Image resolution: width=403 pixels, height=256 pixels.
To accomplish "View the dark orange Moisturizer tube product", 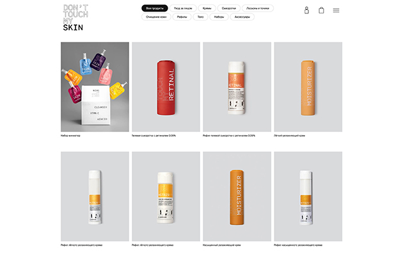I will click(x=237, y=196).
